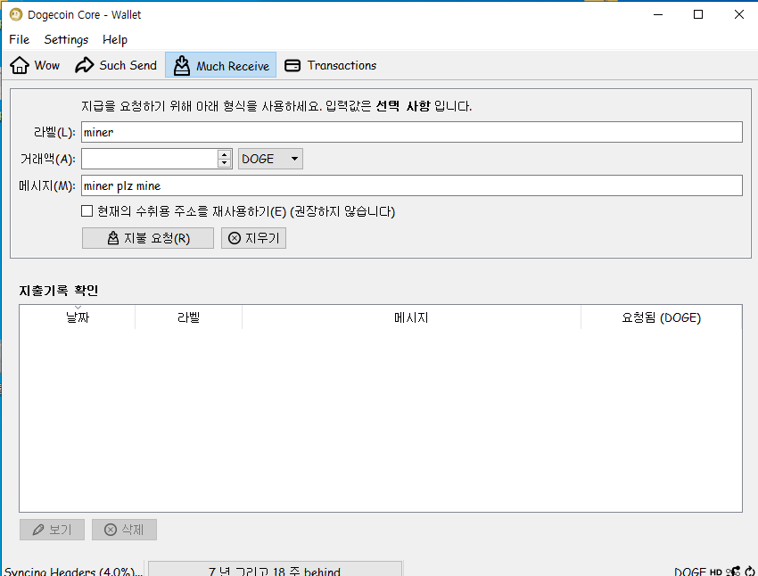Click the 지우기 clear button
The width and height of the screenshot is (758, 576).
(x=254, y=238)
